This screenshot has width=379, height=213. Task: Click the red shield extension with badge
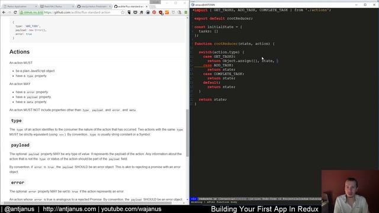160,12
